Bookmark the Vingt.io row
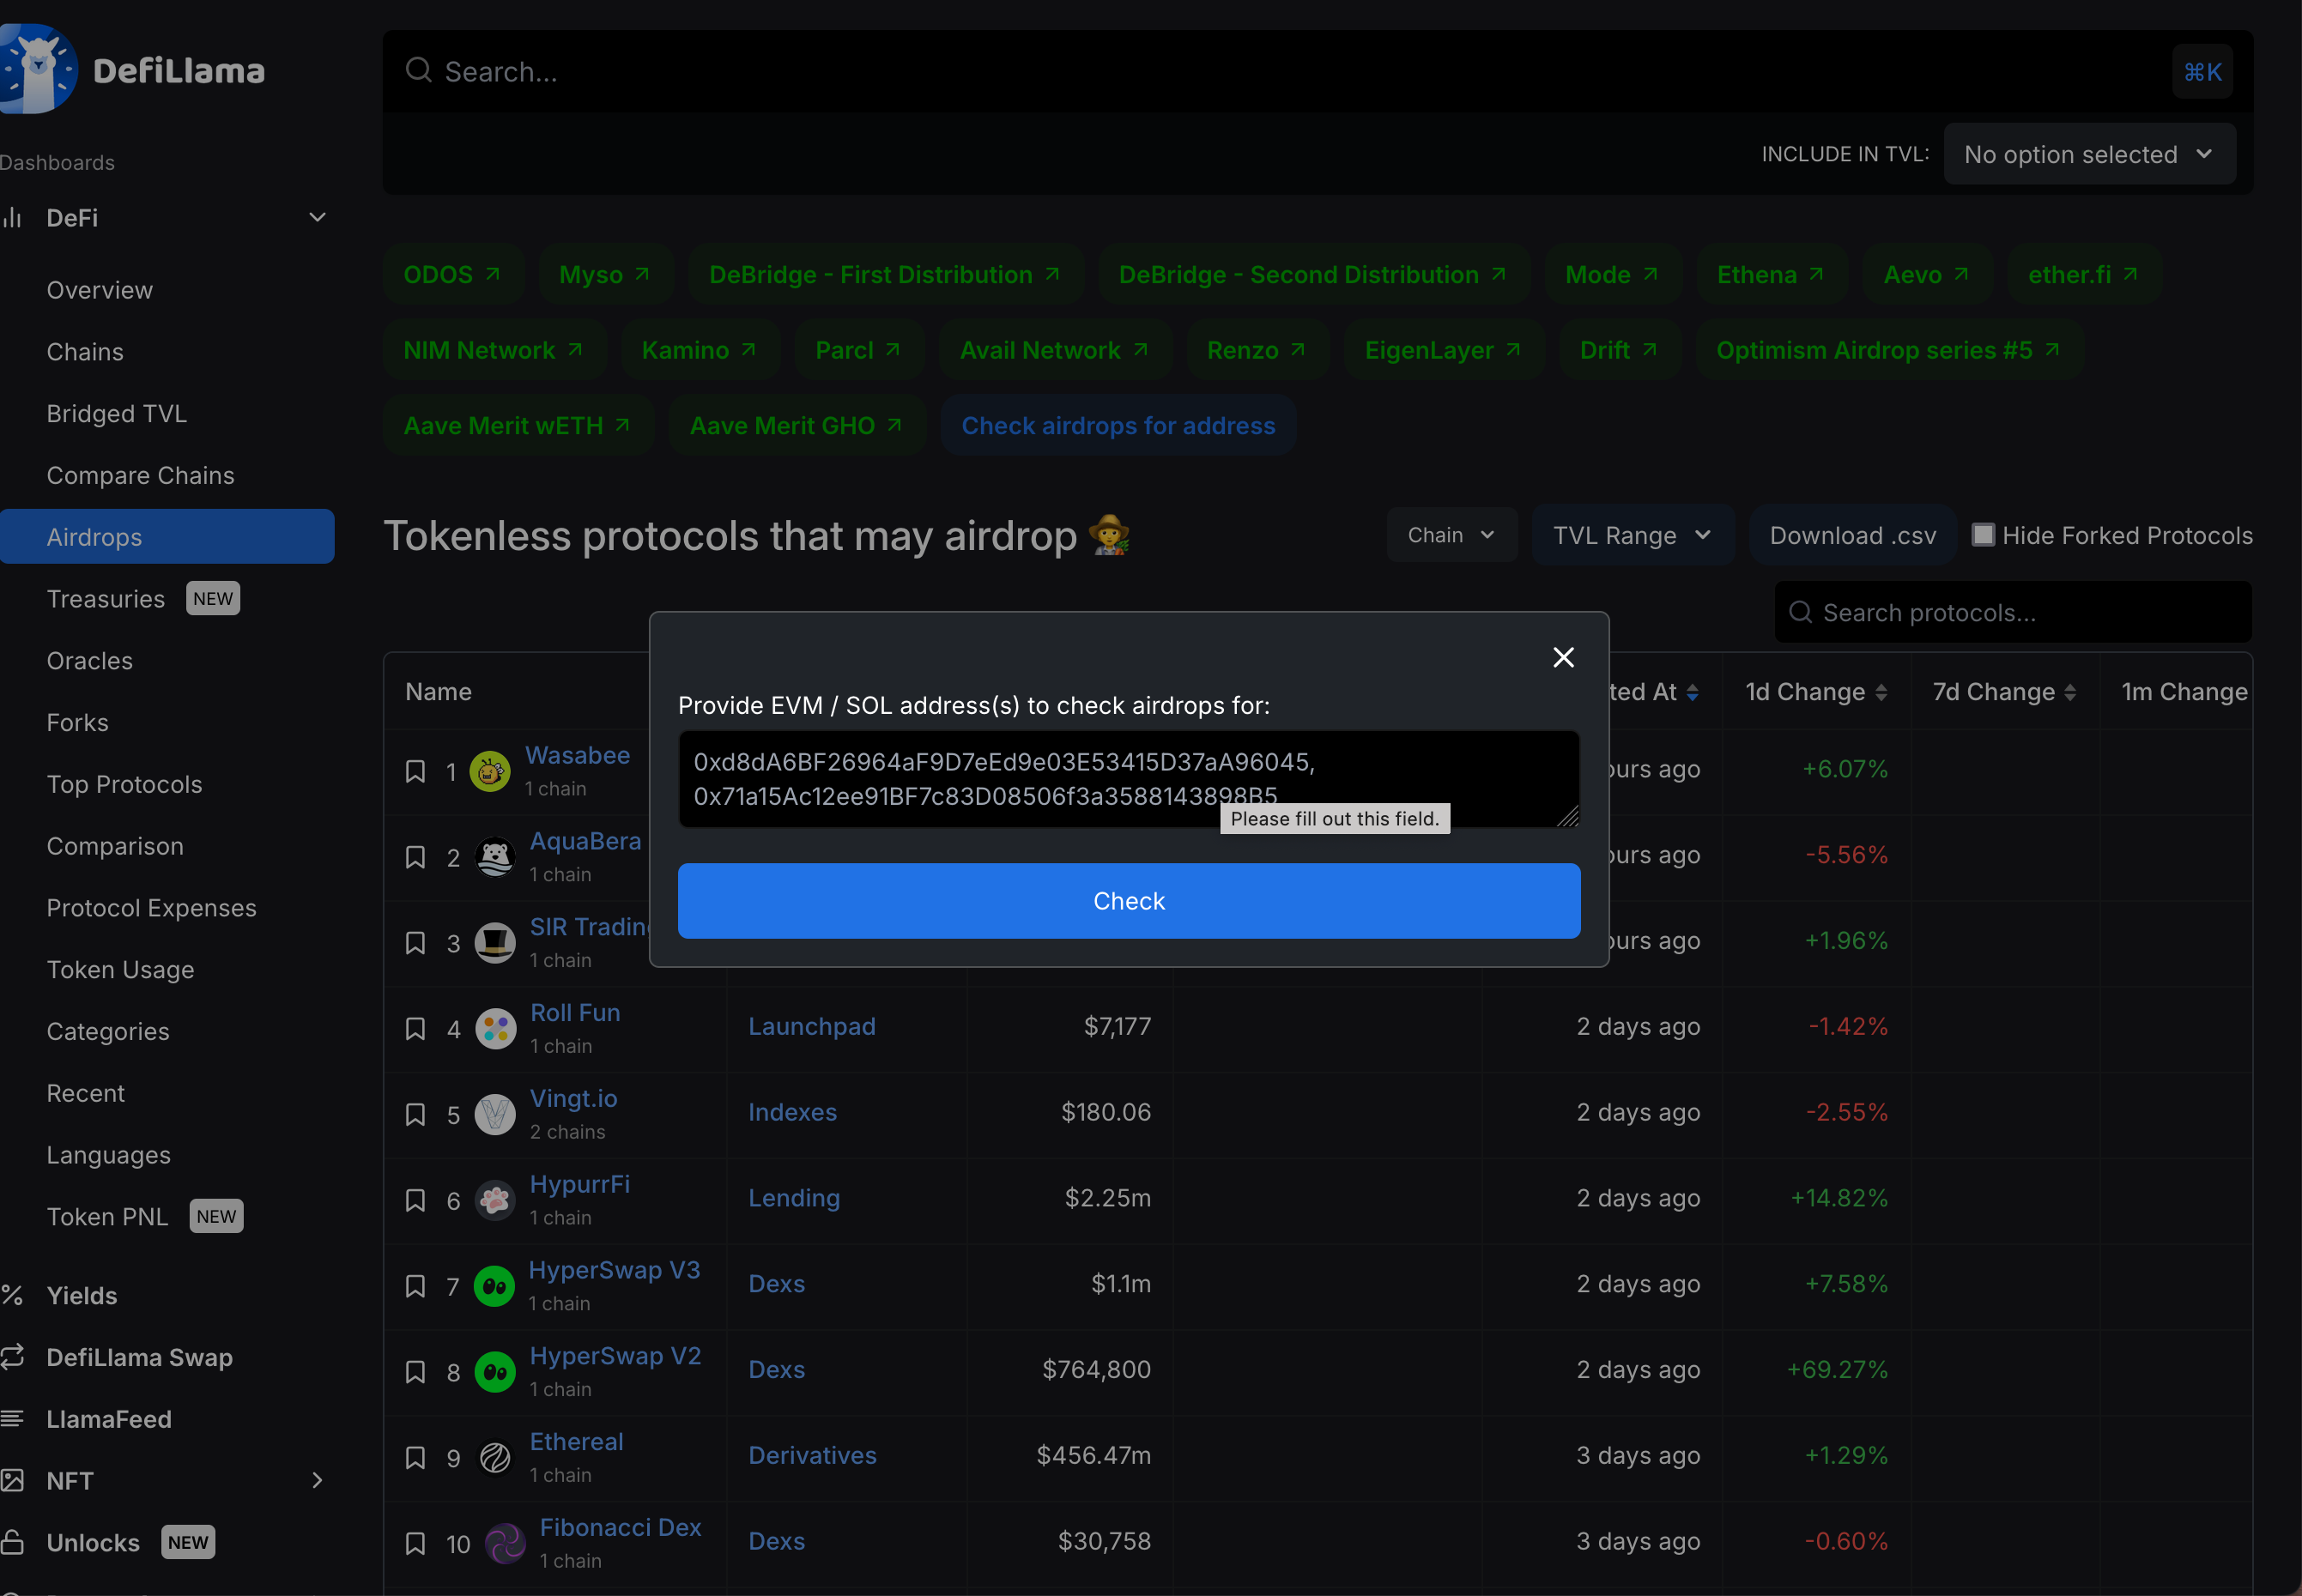 pos(415,1115)
